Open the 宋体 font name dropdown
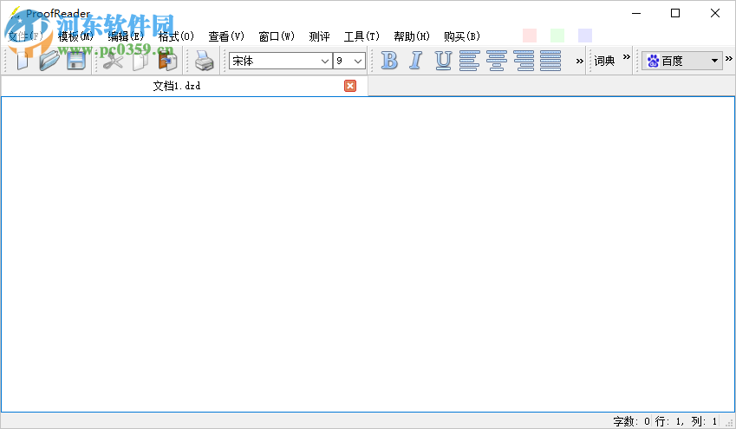The width and height of the screenshot is (736, 429). point(324,61)
